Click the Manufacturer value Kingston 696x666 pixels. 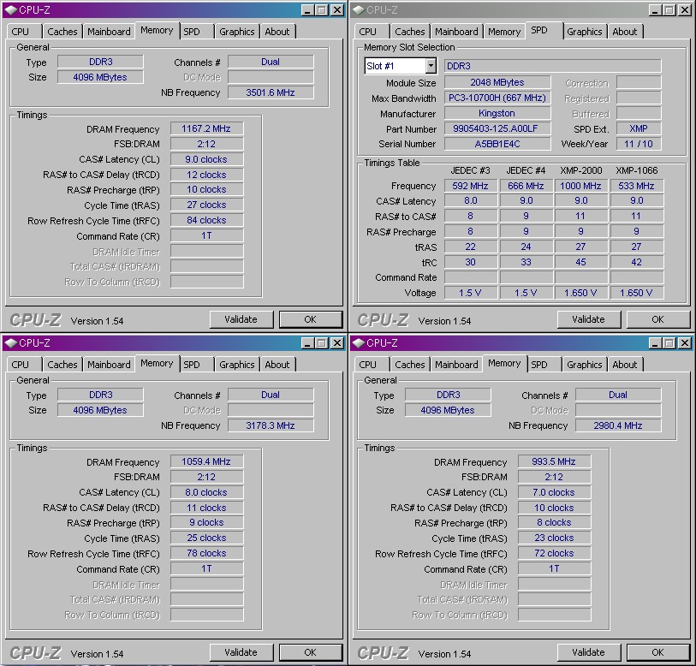click(x=497, y=113)
